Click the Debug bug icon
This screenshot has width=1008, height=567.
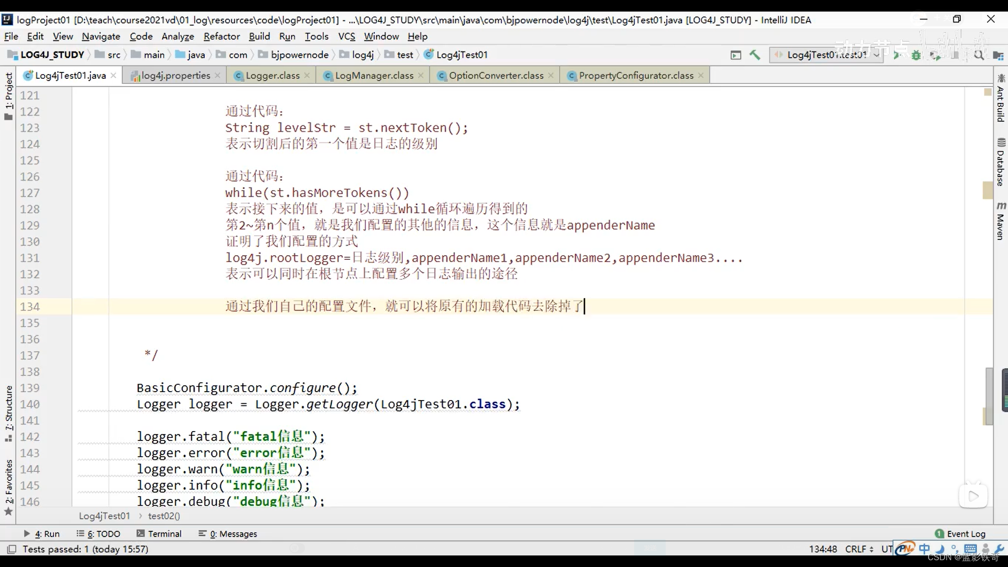click(x=916, y=55)
